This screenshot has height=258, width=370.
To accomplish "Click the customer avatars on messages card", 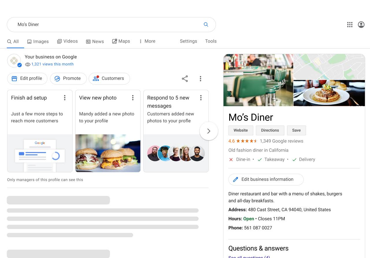I will 176,153.
